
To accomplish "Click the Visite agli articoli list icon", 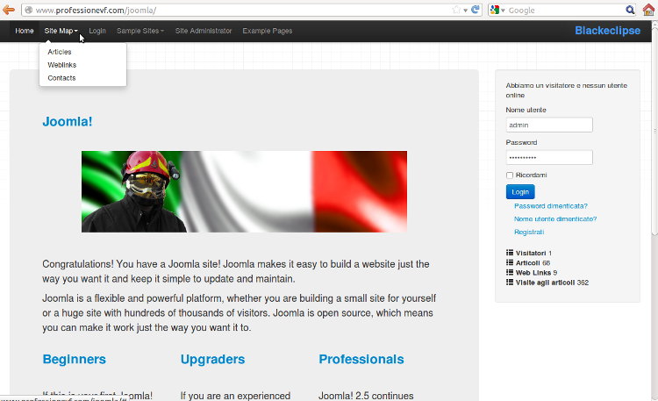I will pos(510,283).
